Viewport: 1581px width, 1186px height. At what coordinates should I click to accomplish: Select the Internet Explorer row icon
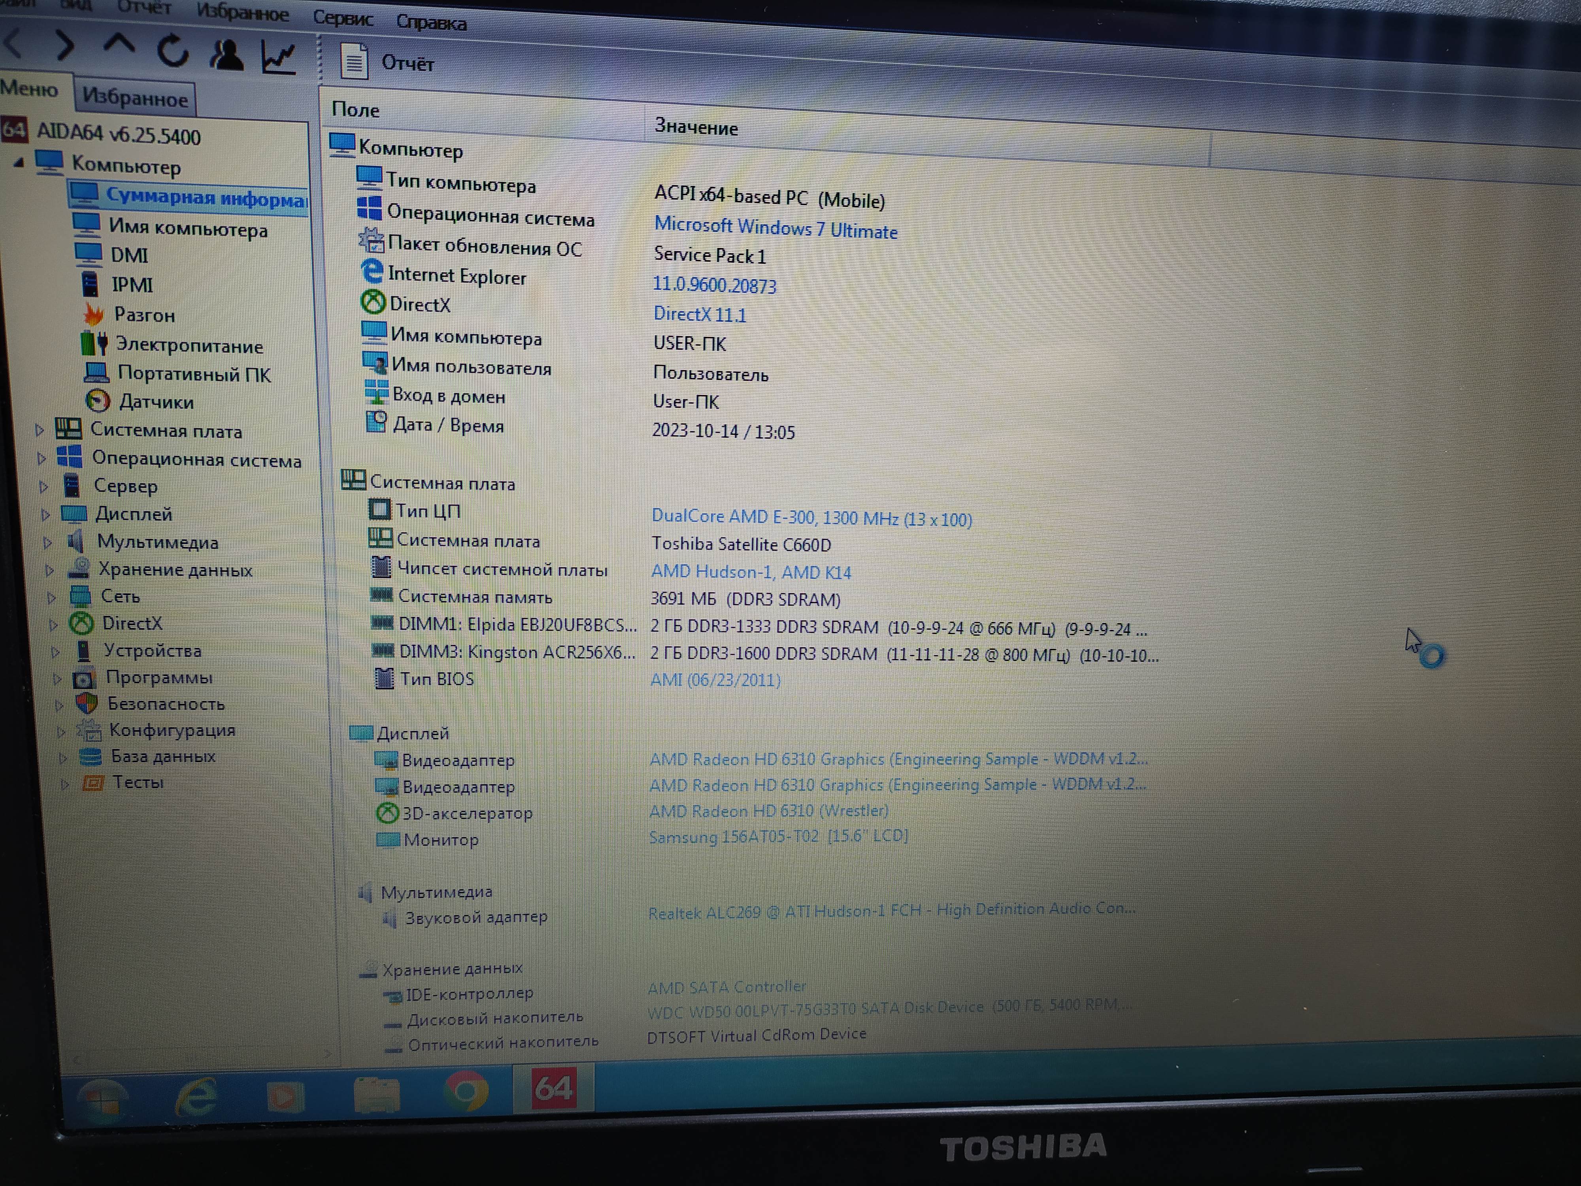372,271
